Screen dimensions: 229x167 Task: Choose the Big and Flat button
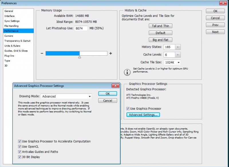(160, 40)
